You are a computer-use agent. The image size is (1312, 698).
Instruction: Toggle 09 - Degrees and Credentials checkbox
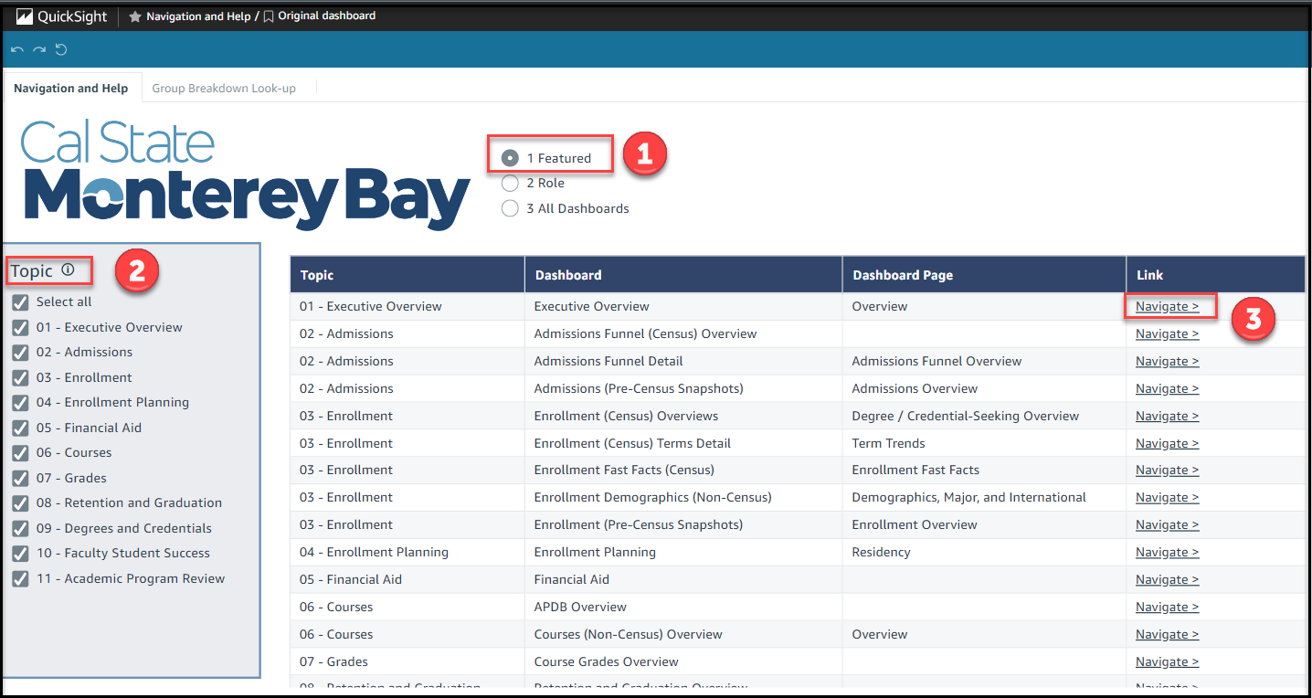20,528
